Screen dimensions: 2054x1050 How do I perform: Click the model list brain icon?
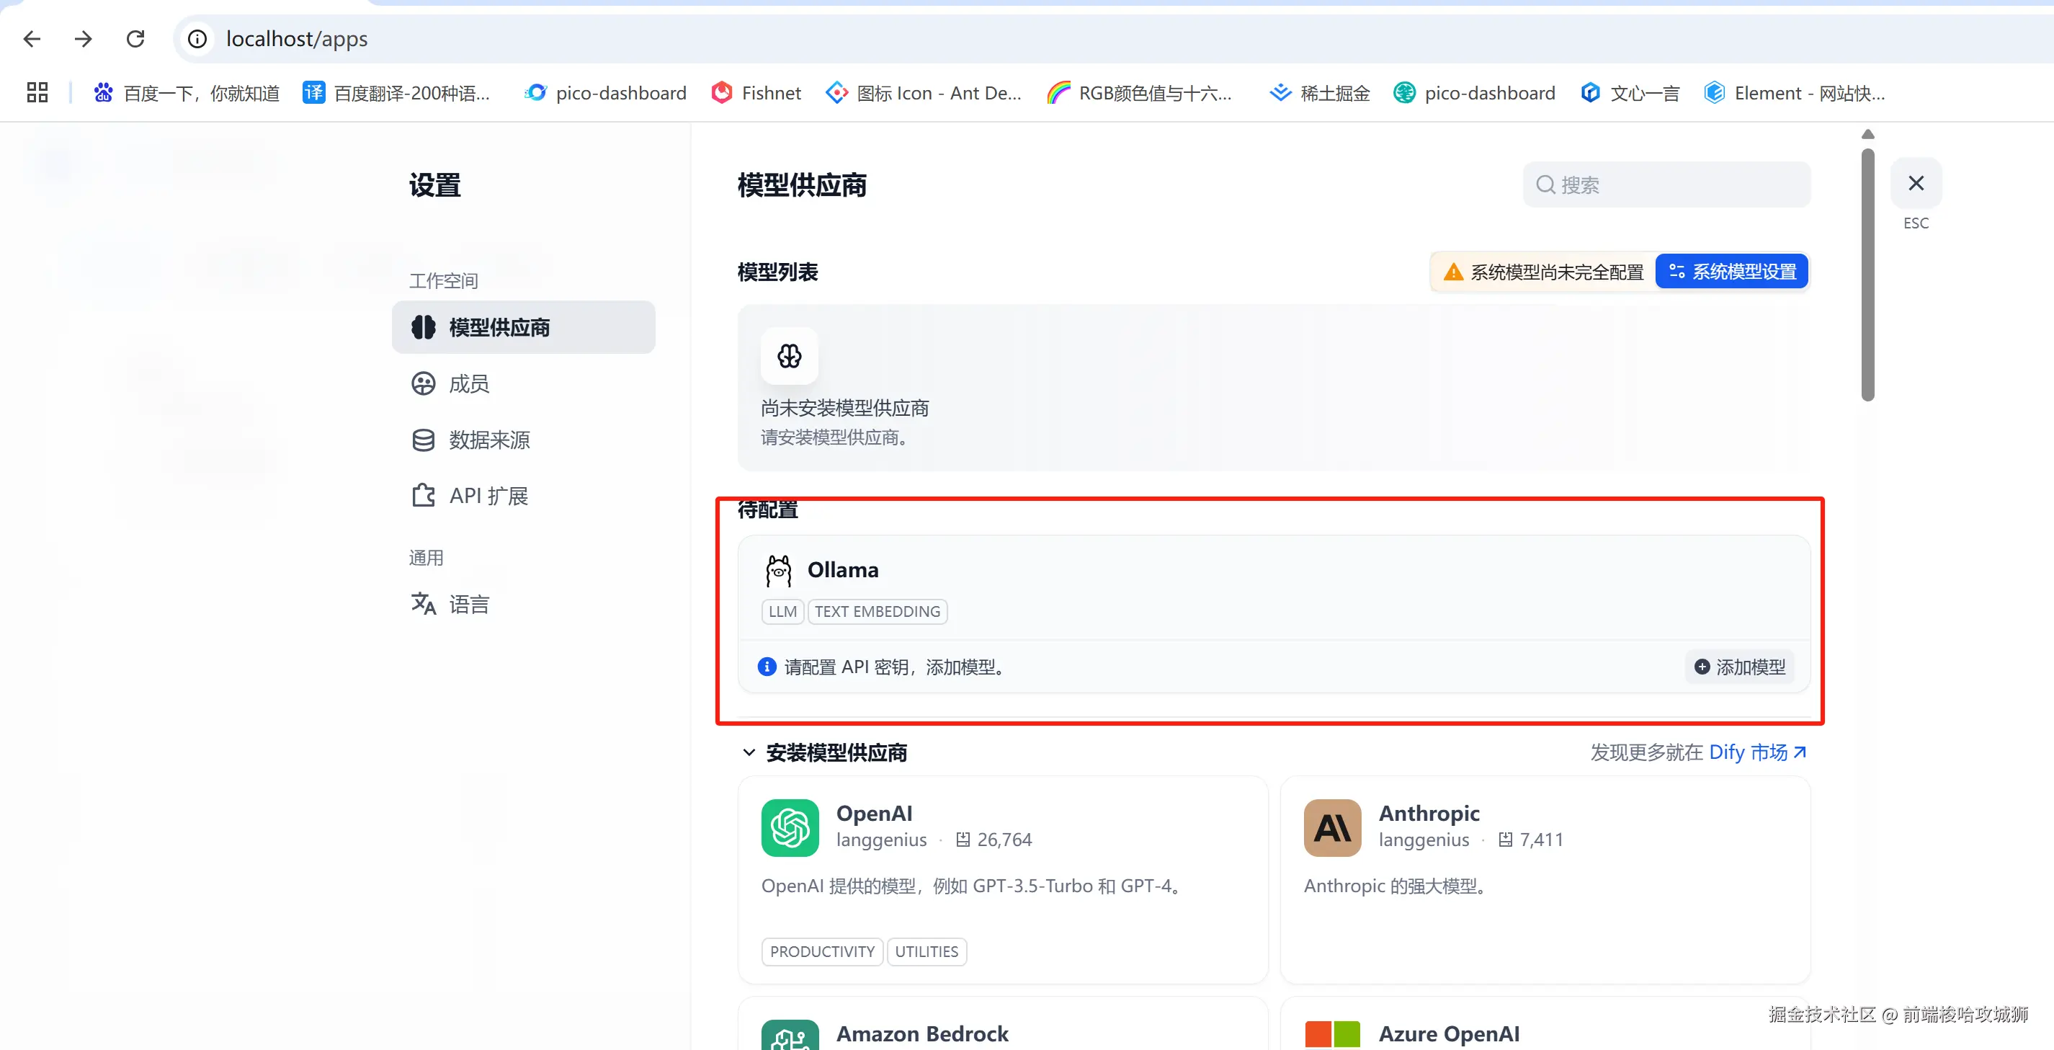click(x=790, y=356)
